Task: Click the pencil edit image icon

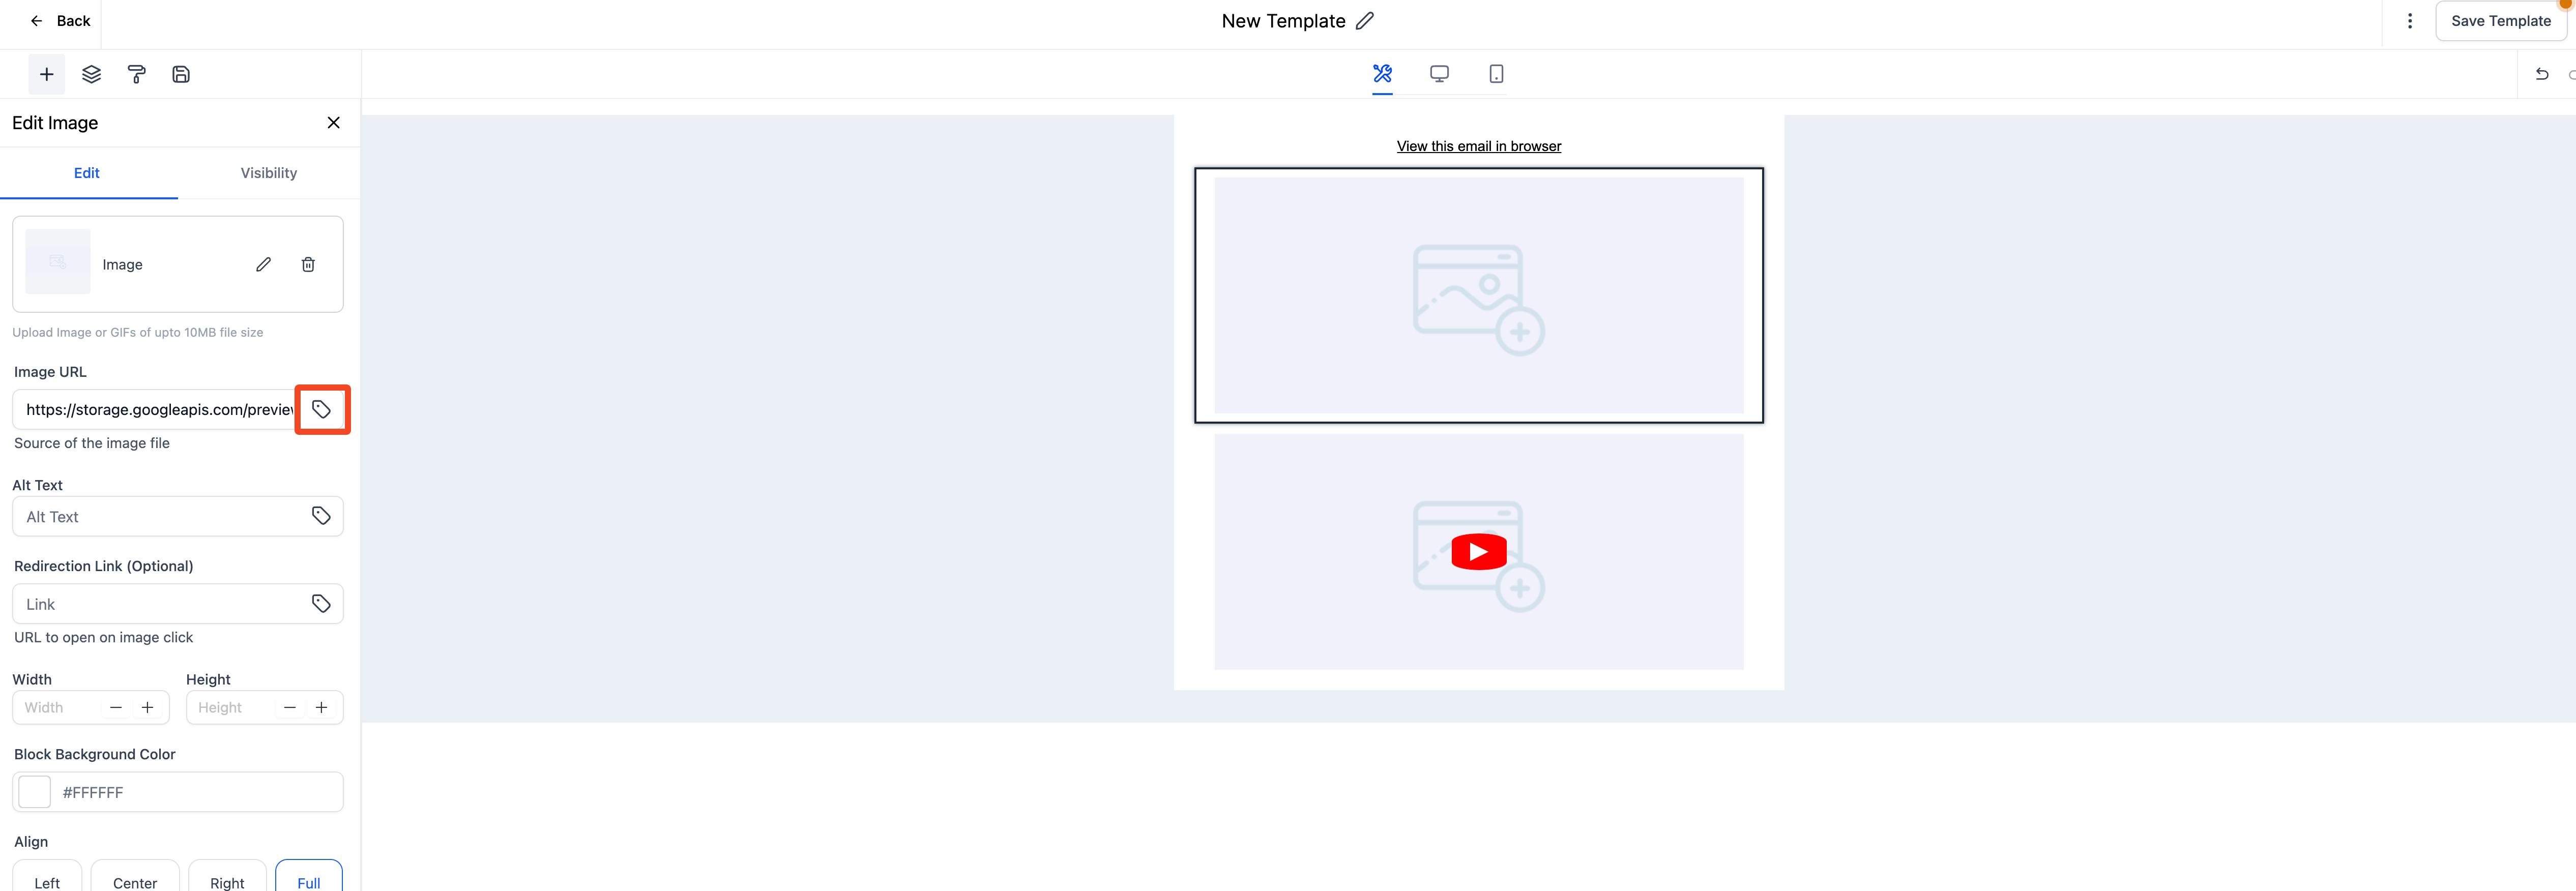Action: coord(263,264)
